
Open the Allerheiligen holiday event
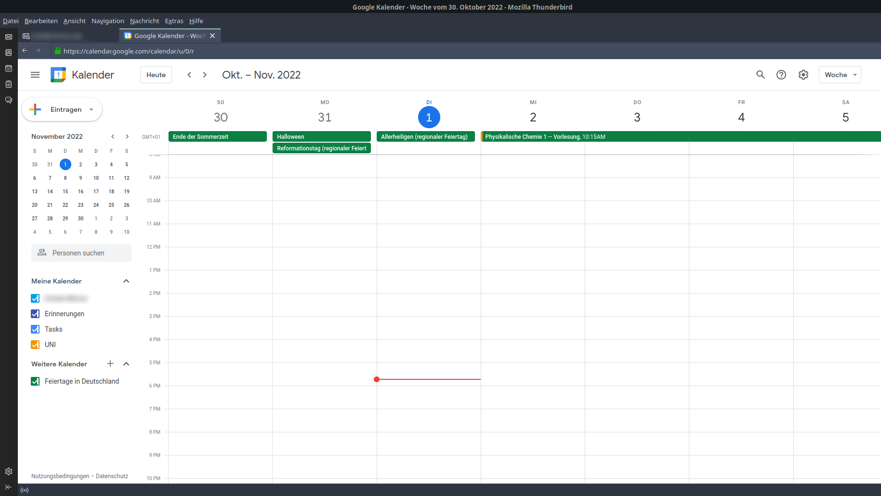(426, 136)
